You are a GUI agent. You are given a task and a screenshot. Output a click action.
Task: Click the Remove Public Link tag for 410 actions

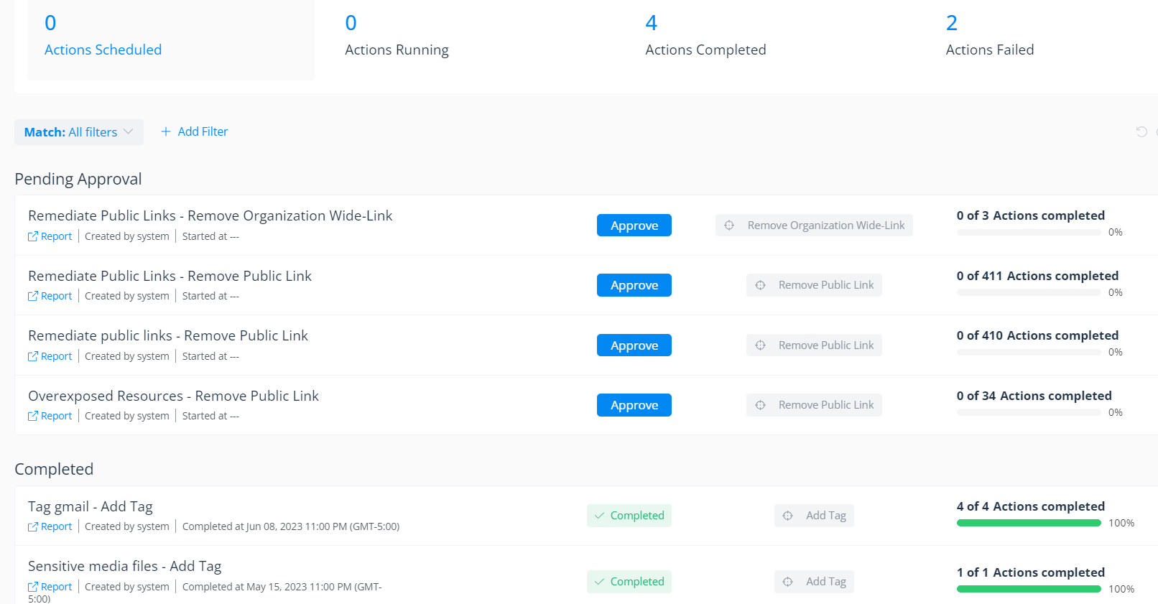click(814, 345)
